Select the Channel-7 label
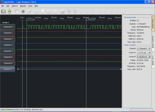This screenshot has height=112, width=155. point(8,69)
